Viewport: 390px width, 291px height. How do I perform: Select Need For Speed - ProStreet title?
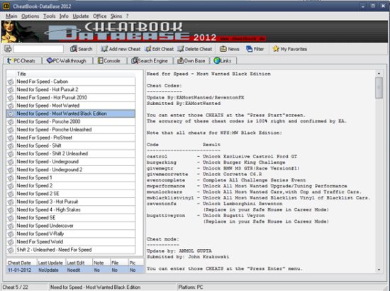(x=44, y=138)
